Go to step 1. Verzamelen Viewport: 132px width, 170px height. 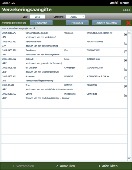pos(23,166)
